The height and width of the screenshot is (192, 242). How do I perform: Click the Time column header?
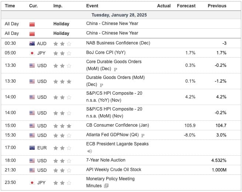(x=10, y=6)
